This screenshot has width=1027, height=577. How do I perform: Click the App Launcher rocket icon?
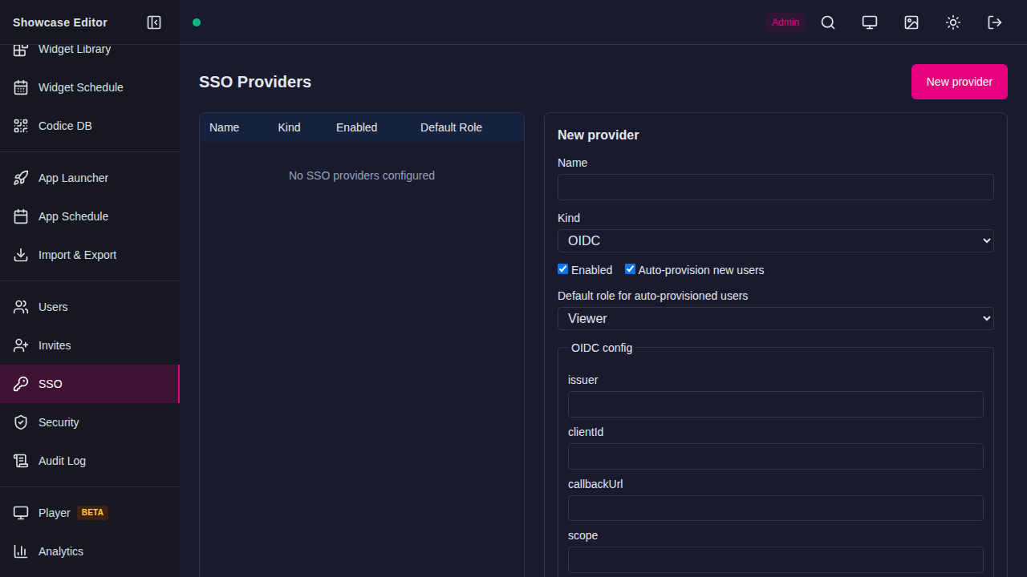click(21, 178)
